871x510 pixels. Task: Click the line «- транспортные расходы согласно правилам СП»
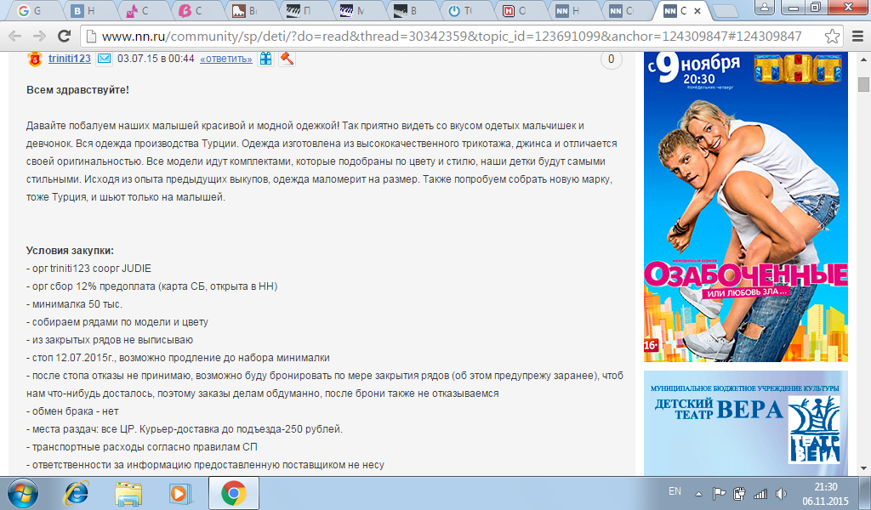pyautogui.click(x=142, y=447)
